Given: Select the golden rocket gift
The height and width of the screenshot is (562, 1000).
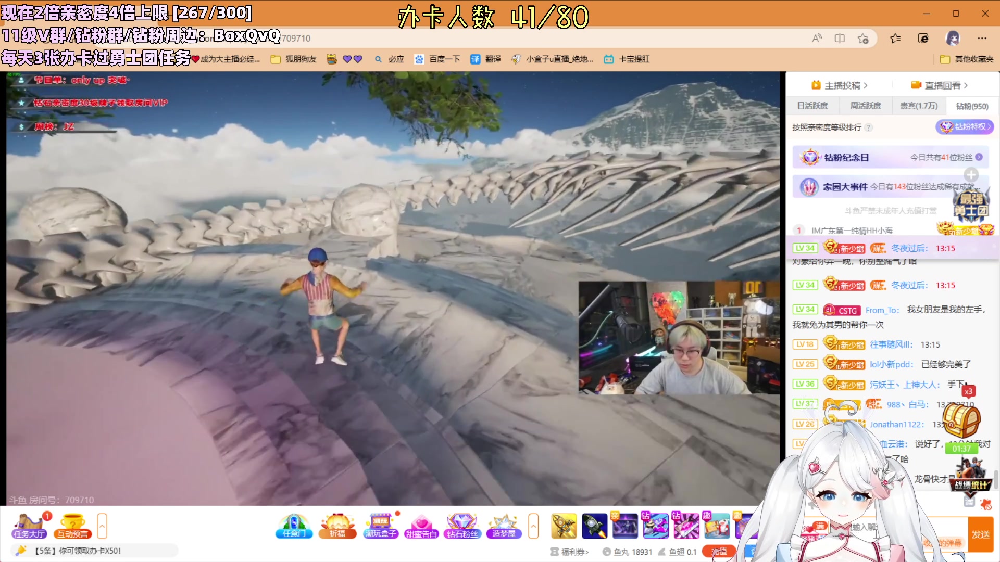Looking at the screenshot, I should coord(564,526).
